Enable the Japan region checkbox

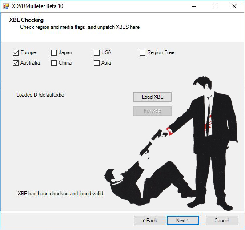pyautogui.click(x=54, y=52)
